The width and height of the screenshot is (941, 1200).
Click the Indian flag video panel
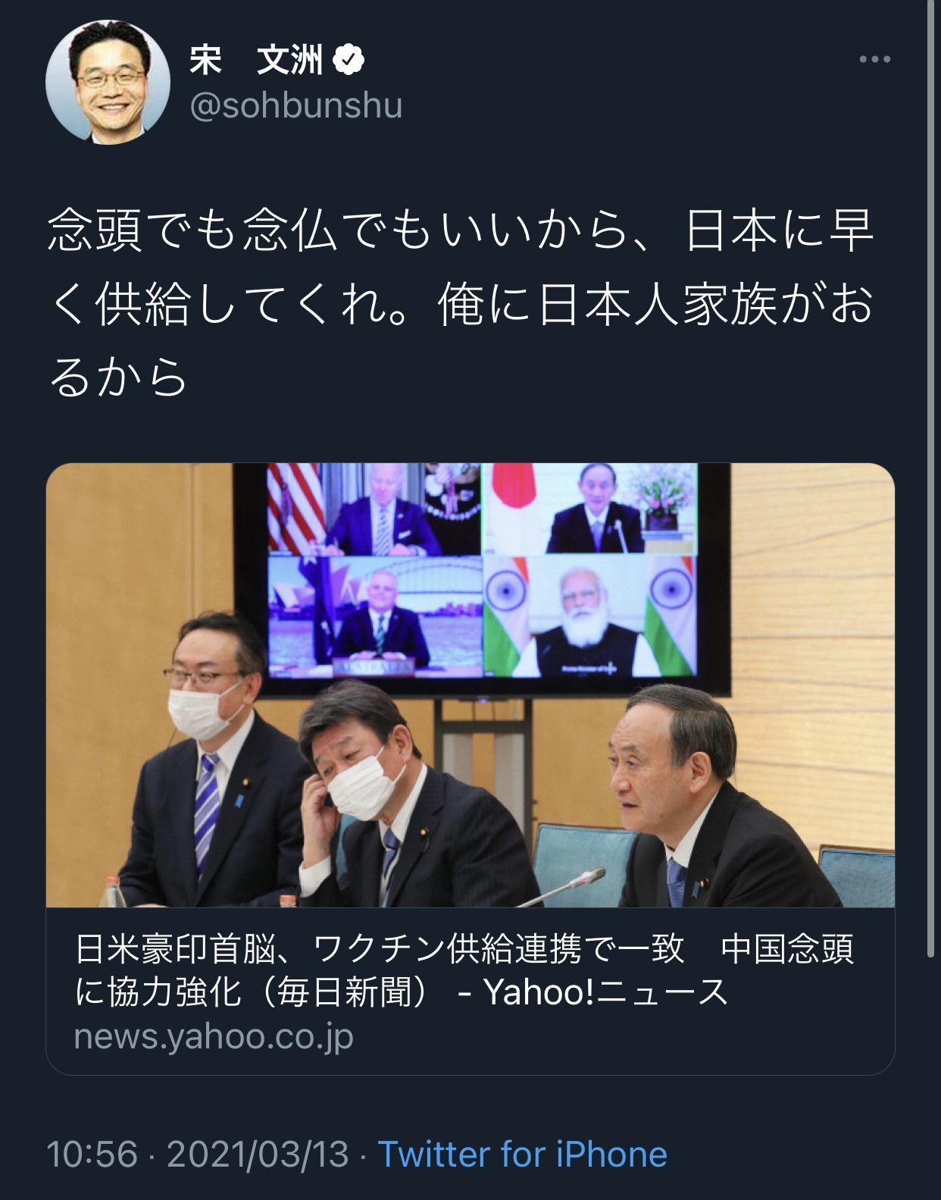(x=589, y=616)
